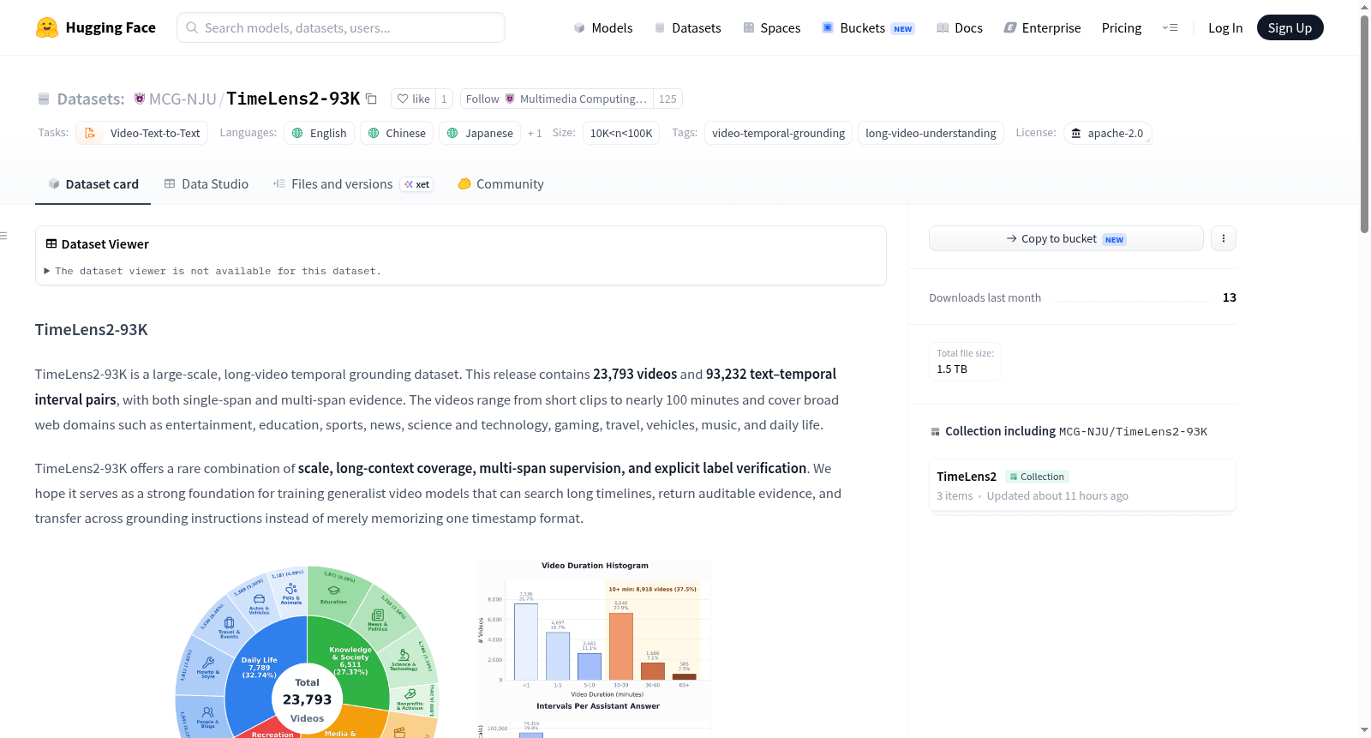
Task: Open the more navigation menu icon
Action: click(x=1170, y=27)
